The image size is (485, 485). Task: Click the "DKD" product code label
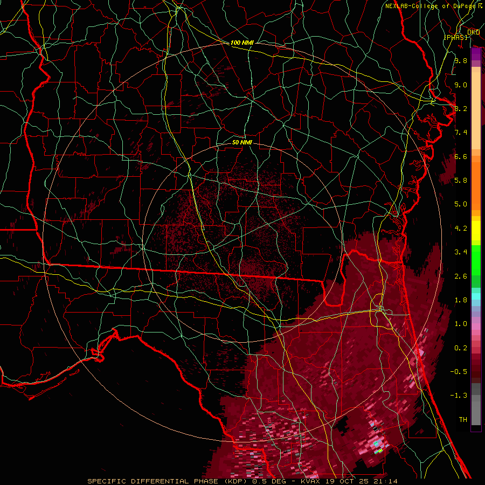tap(474, 32)
